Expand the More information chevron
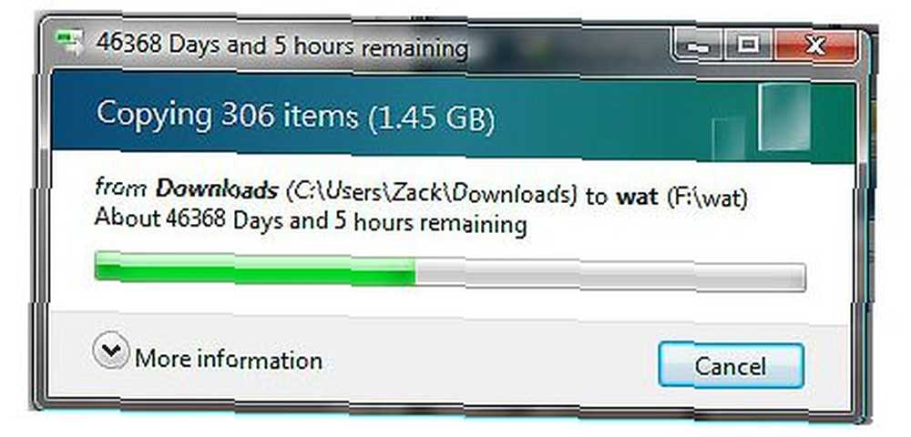The width and height of the screenshot is (911, 437). [110, 350]
